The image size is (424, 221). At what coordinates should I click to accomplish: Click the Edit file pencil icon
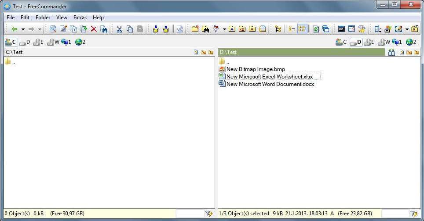point(63,29)
